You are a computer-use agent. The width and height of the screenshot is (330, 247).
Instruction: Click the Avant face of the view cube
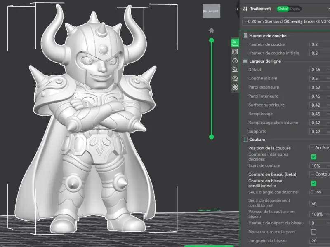pos(211,11)
